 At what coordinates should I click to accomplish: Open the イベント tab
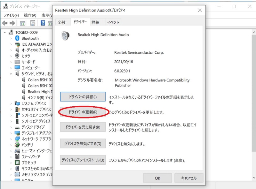pyautogui.click(x=113, y=22)
